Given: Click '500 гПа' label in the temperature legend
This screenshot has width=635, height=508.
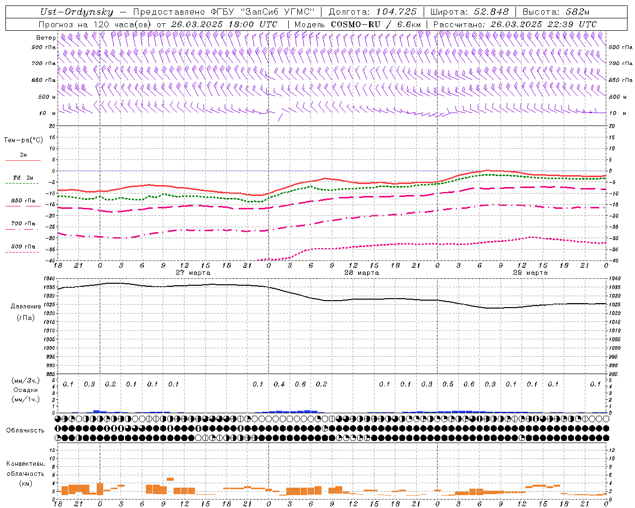Looking at the screenshot, I should [23, 247].
